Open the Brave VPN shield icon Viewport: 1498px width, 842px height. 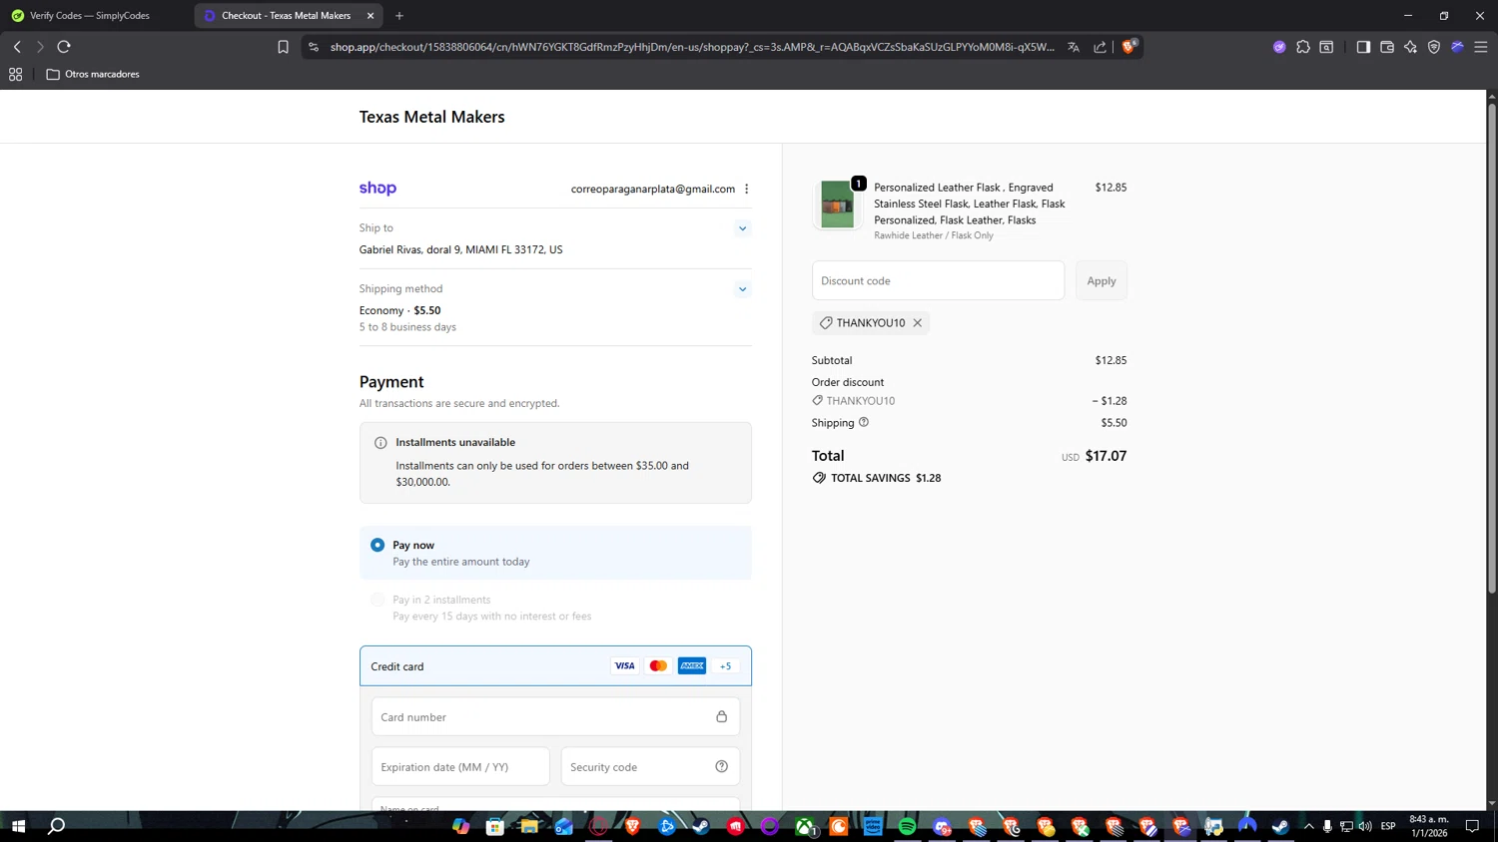(x=1434, y=47)
